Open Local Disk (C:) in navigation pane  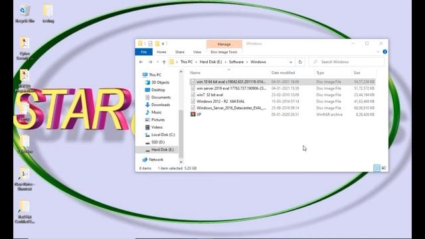[163, 135]
